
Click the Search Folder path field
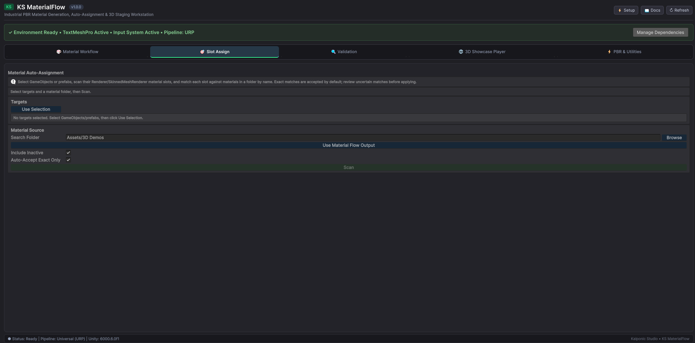pos(363,137)
